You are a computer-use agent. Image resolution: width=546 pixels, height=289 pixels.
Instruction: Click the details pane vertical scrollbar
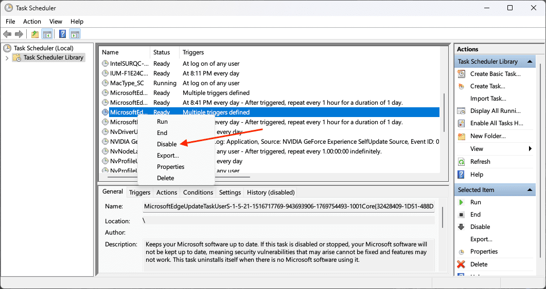tap(443, 218)
